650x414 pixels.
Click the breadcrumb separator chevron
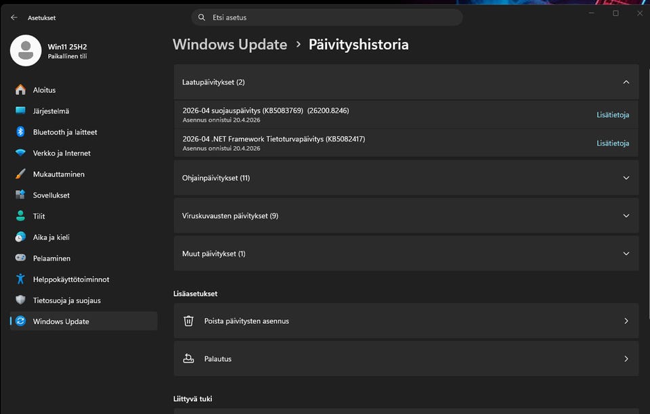pyautogui.click(x=298, y=44)
